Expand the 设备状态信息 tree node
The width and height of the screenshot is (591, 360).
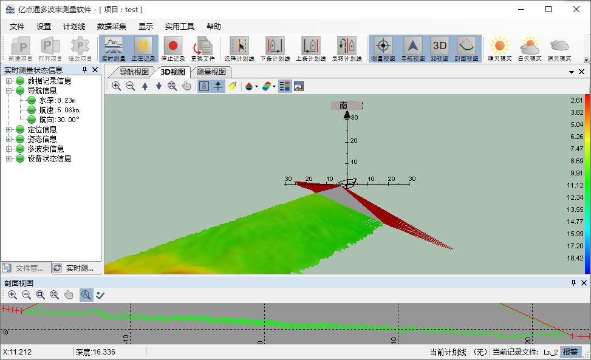coord(9,159)
